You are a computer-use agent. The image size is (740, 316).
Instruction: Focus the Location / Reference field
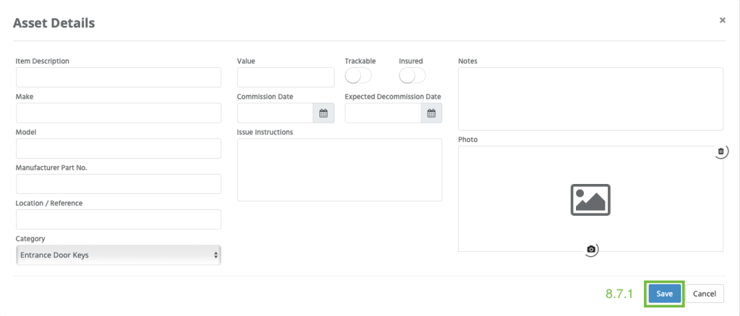(x=119, y=219)
